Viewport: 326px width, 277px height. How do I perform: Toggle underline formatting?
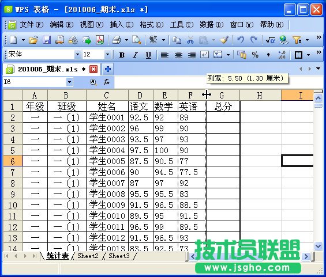point(148,55)
